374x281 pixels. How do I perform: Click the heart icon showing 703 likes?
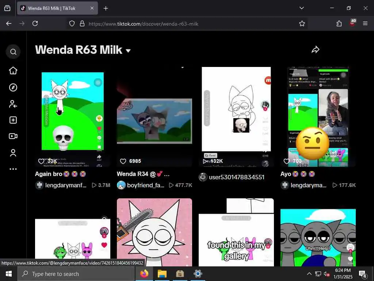point(287,161)
